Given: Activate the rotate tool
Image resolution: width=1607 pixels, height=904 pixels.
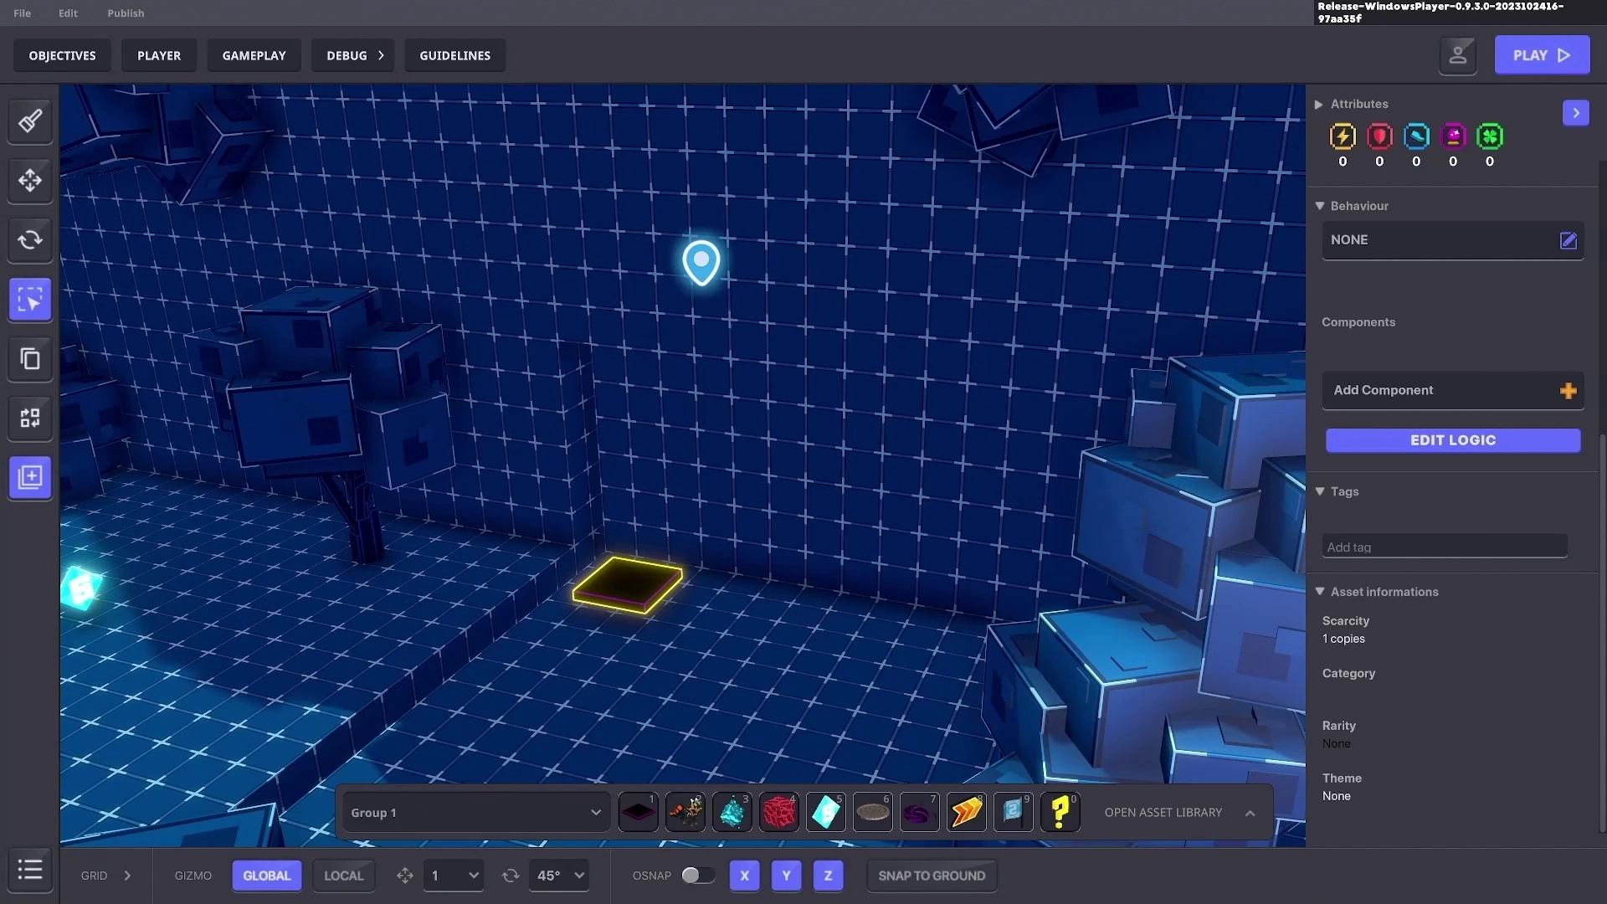Looking at the screenshot, I should [x=30, y=240].
